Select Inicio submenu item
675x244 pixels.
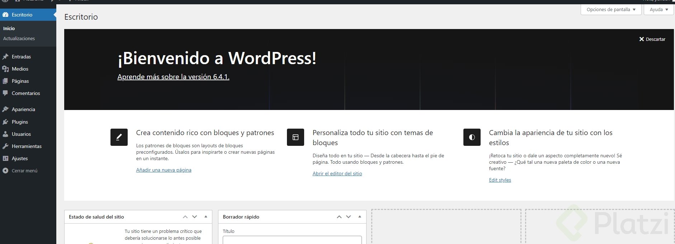[9, 28]
